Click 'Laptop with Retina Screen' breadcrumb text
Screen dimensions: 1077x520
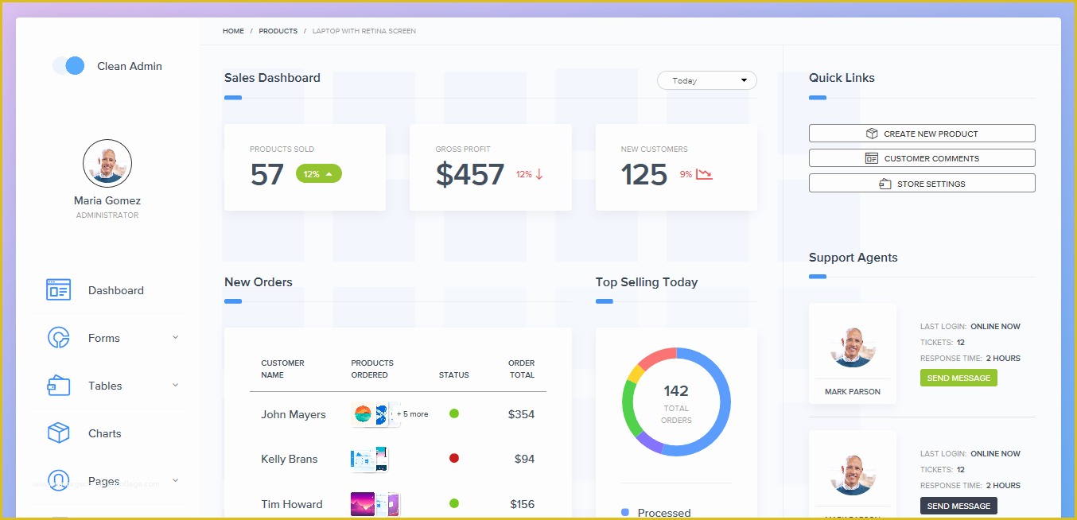tap(364, 31)
